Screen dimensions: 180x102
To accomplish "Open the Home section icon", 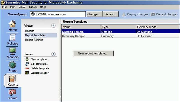I will [12, 24].
